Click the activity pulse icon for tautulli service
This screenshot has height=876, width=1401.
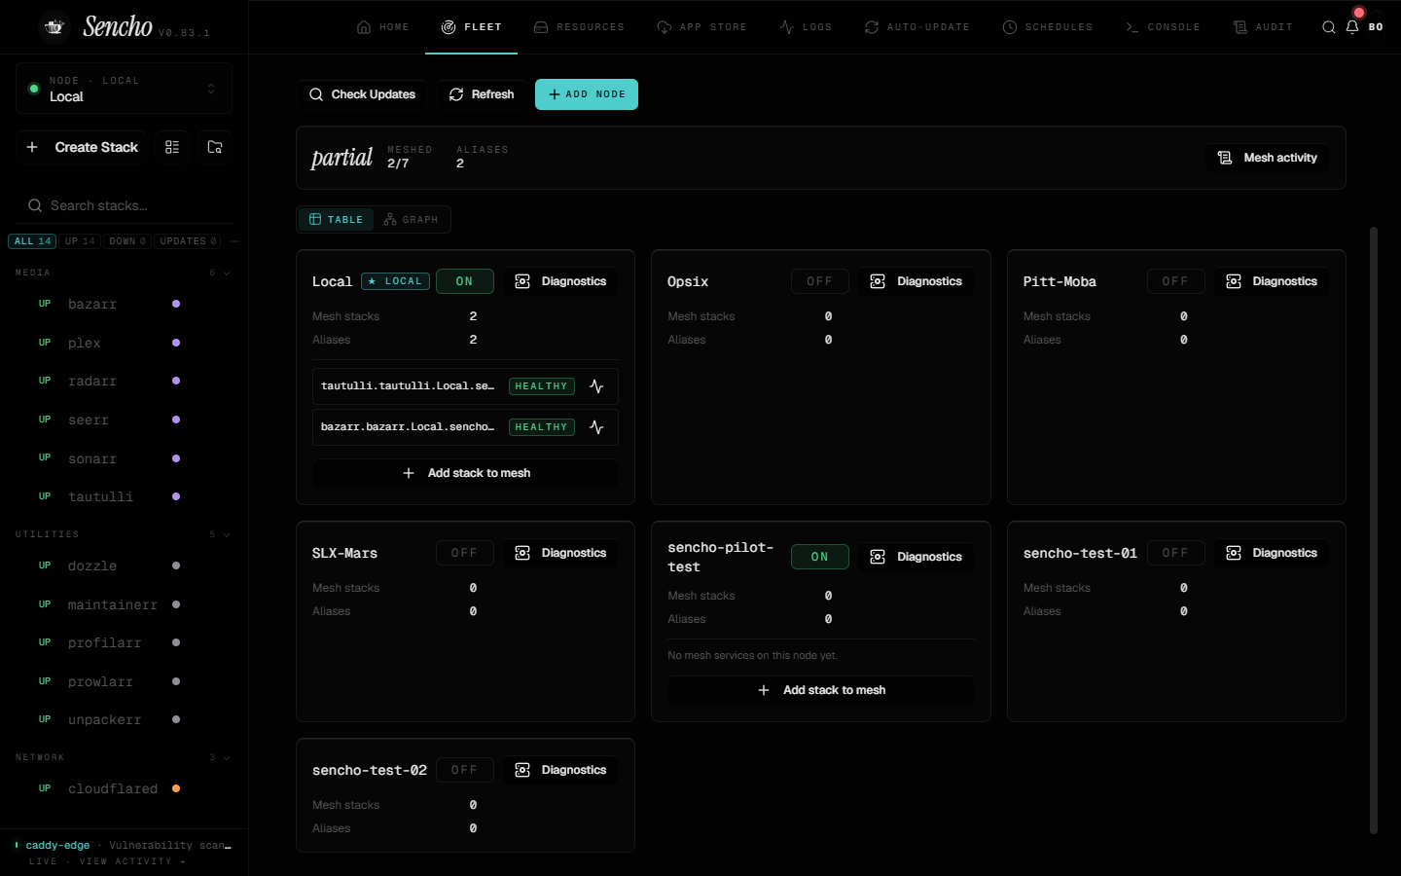pyautogui.click(x=596, y=386)
